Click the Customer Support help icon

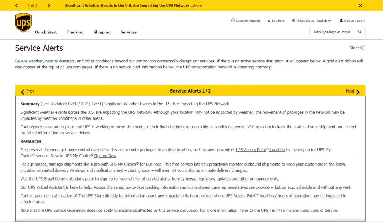coord(233,21)
